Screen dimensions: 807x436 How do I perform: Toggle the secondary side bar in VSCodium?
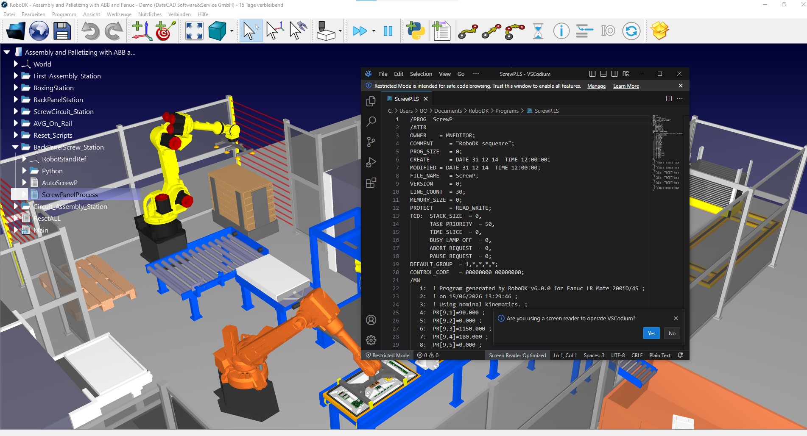click(x=614, y=74)
